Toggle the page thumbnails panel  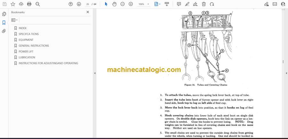4,14
